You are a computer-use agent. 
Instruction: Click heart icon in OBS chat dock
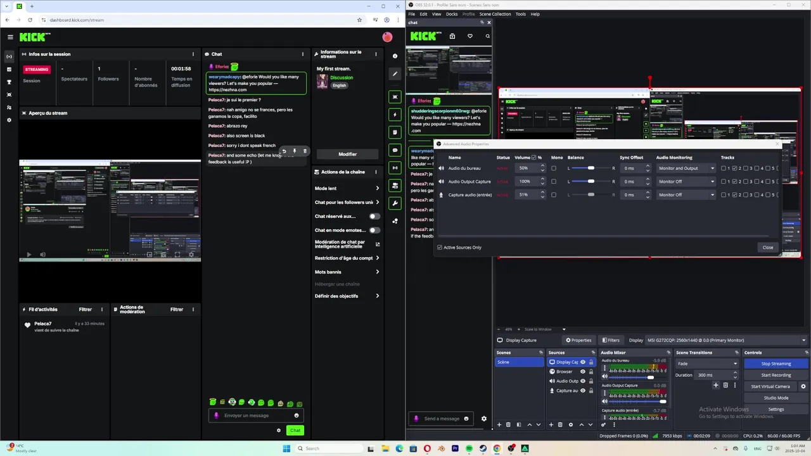(470, 36)
